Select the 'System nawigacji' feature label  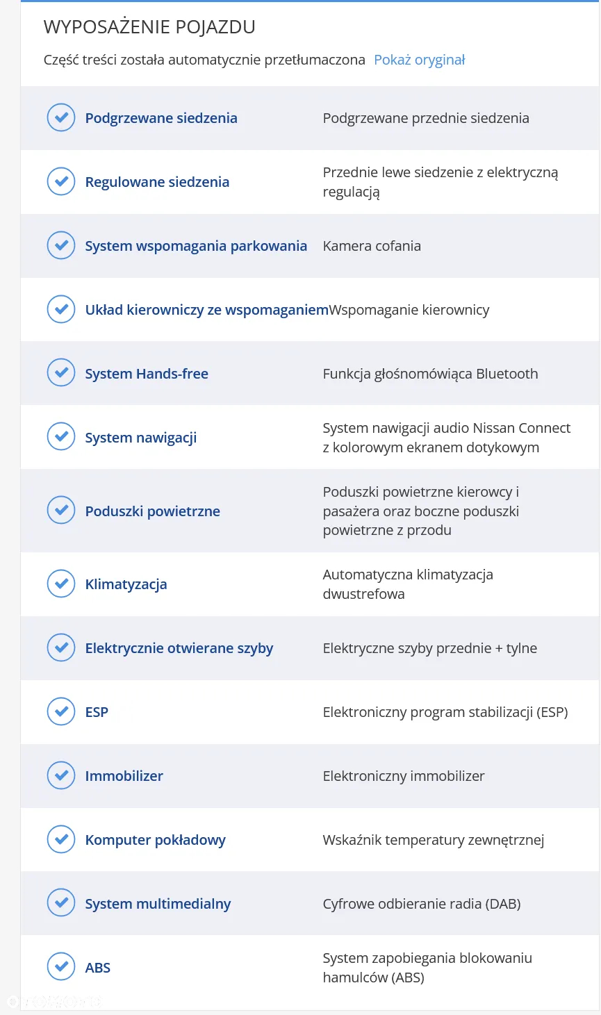tap(141, 438)
